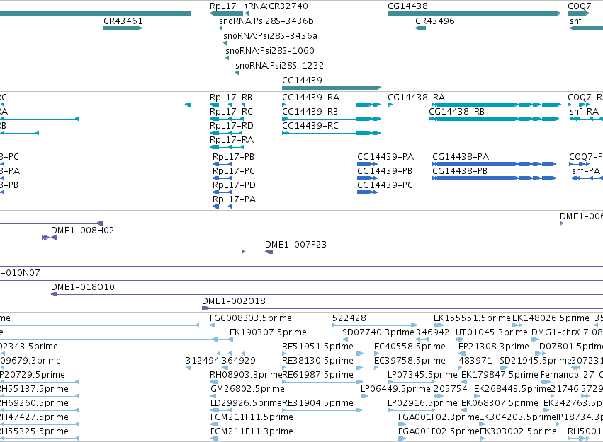Image resolution: width=603 pixels, height=442 pixels.
Task: Click EST EP21308.3prime
Action: pos(494,347)
